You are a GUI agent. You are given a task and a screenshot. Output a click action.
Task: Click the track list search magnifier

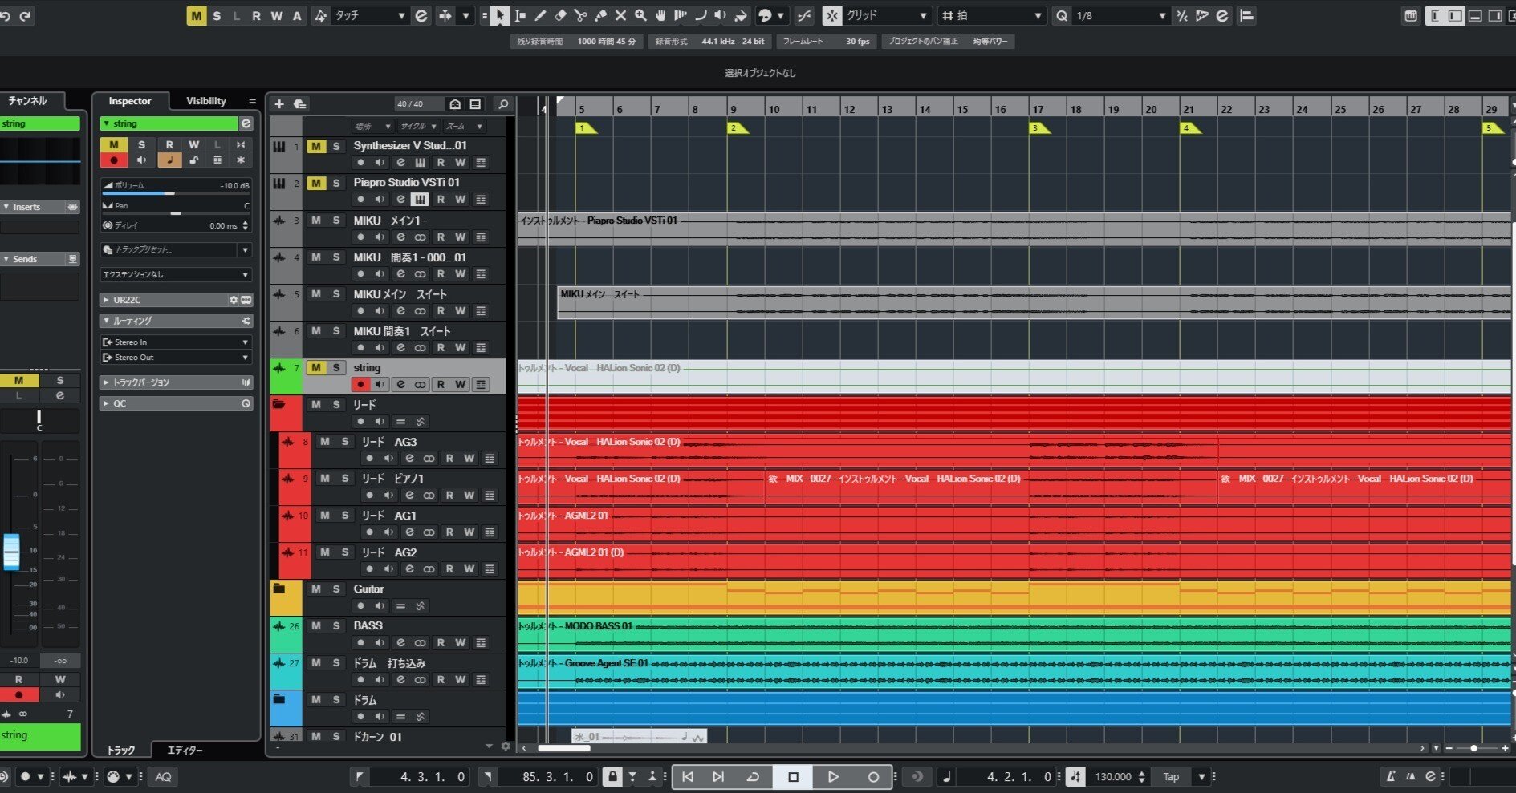(503, 104)
